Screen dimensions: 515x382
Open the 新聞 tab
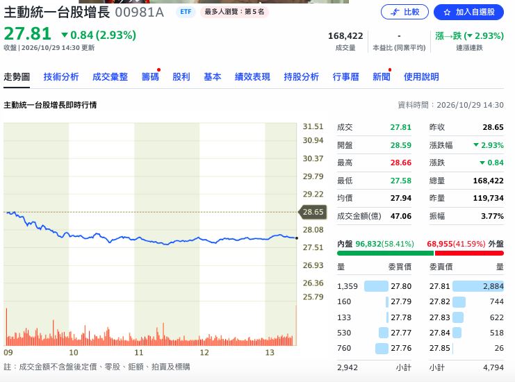coord(382,77)
